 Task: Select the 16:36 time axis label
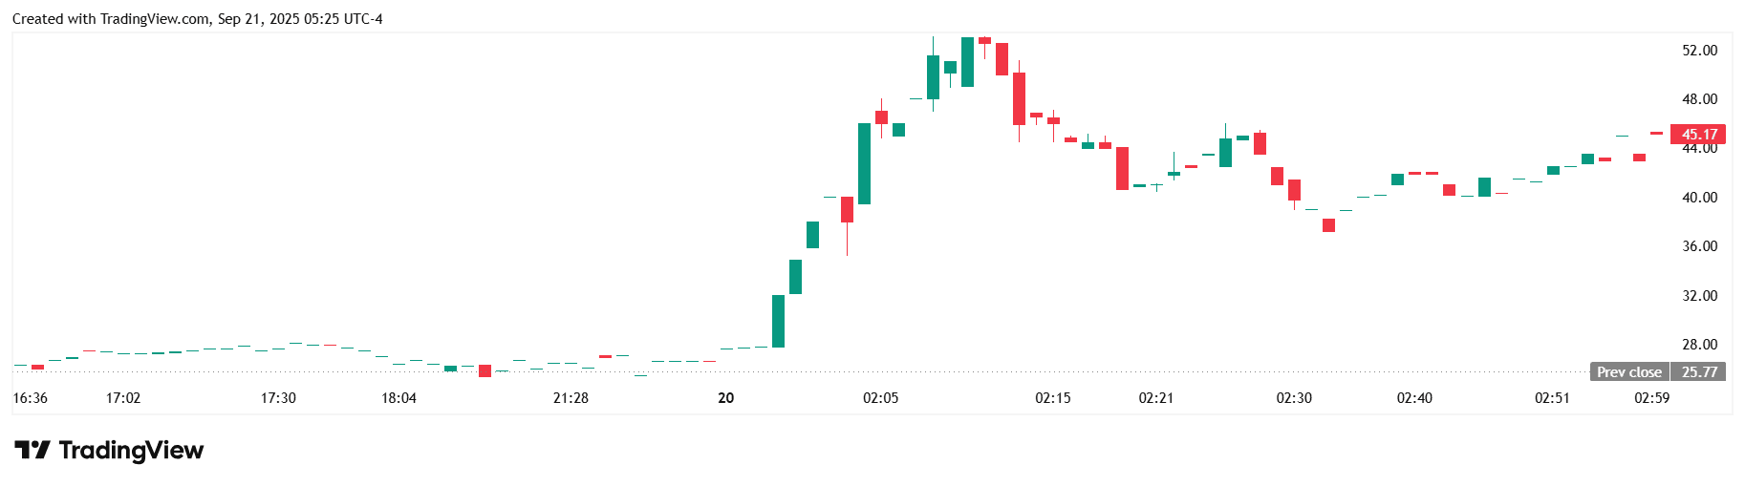point(32,398)
